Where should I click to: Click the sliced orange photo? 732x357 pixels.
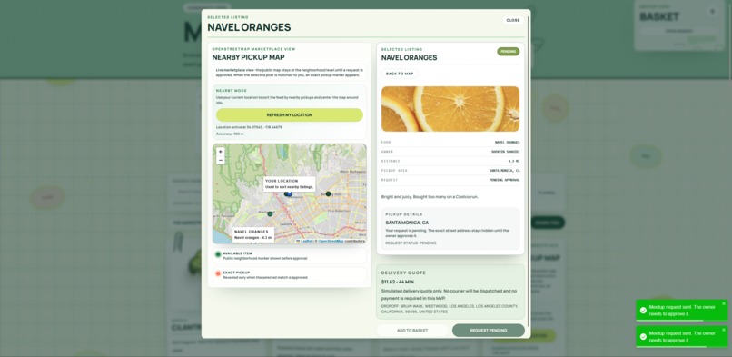(450, 109)
